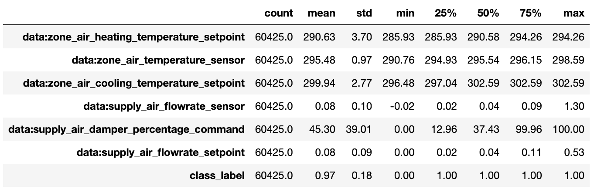
Task: Click the 45.30 mean damper command cell
Action: point(321,129)
